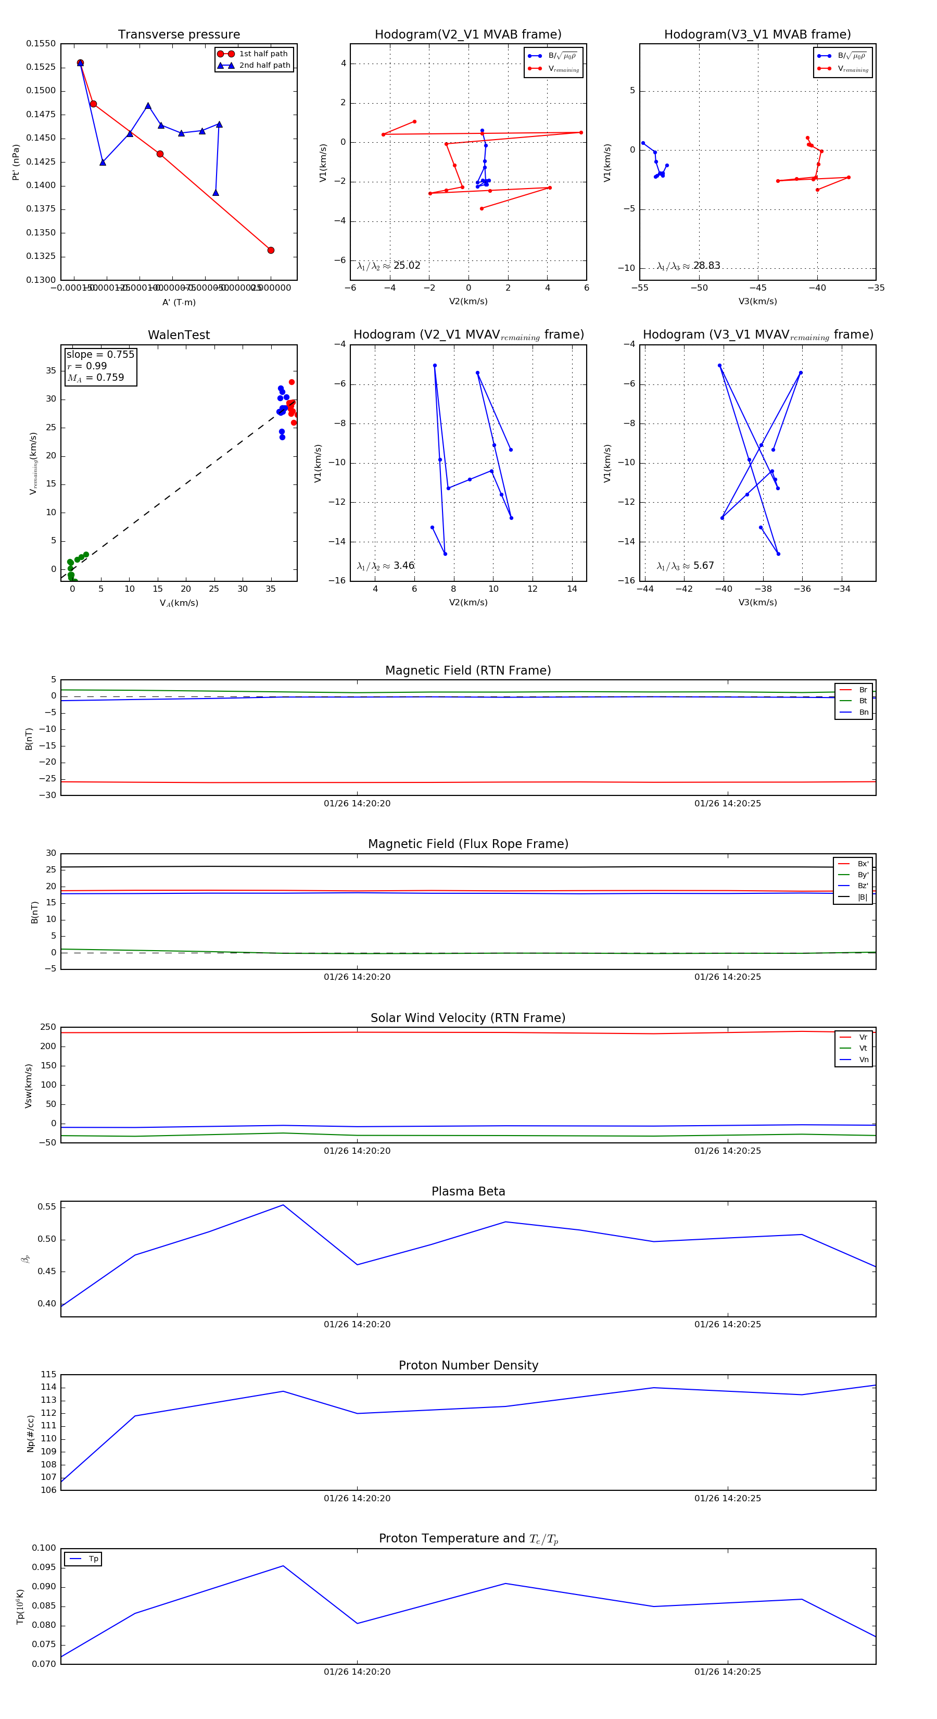Click the 'Hodogram(V3_V1 MVAB frame)' title
This screenshot has height=1719, width=937.
click(757, 34)
